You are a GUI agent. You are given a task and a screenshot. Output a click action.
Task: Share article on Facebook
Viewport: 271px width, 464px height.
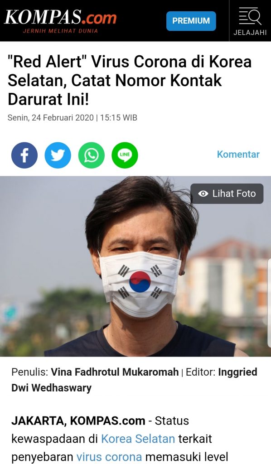(x=24, y=155)
